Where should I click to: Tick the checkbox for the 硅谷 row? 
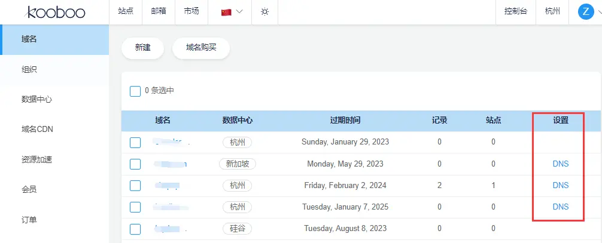(x=135, y=229)
